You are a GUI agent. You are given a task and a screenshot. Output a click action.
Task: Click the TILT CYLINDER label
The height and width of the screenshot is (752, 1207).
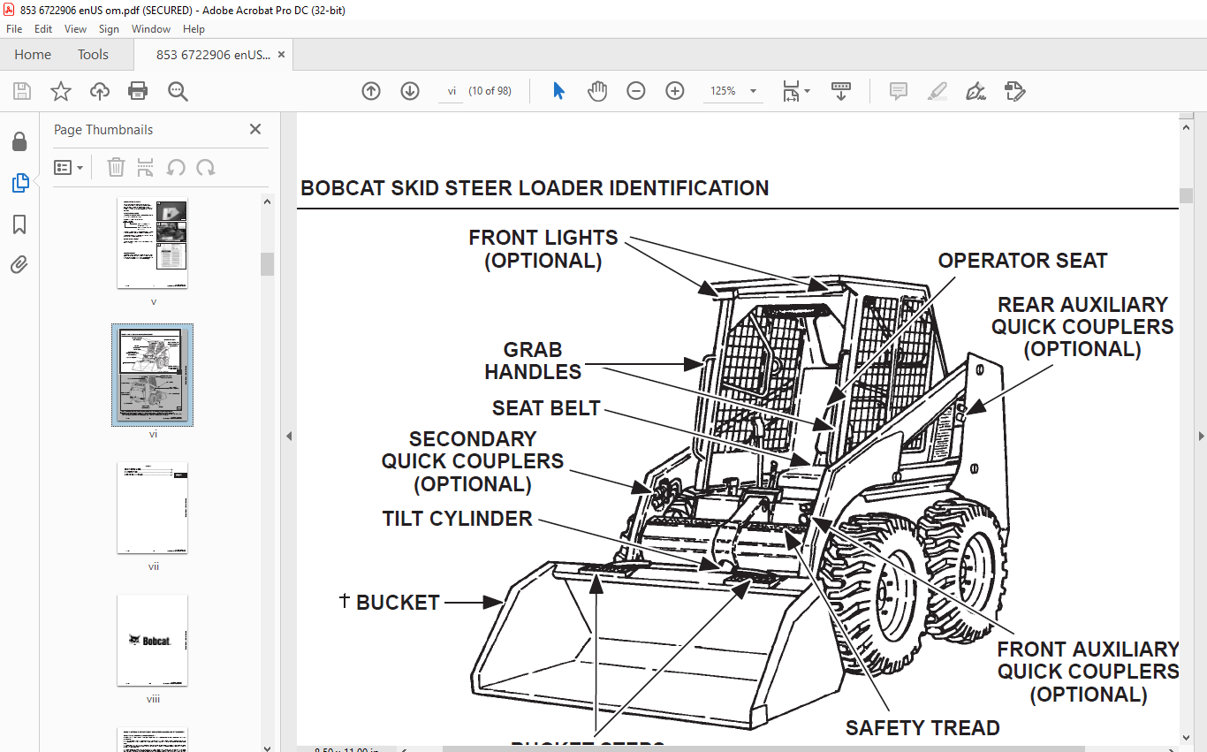click(x=458, y=519)
